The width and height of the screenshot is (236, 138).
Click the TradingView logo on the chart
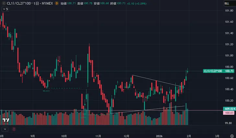pyautogui.click(x=6, y=120)
